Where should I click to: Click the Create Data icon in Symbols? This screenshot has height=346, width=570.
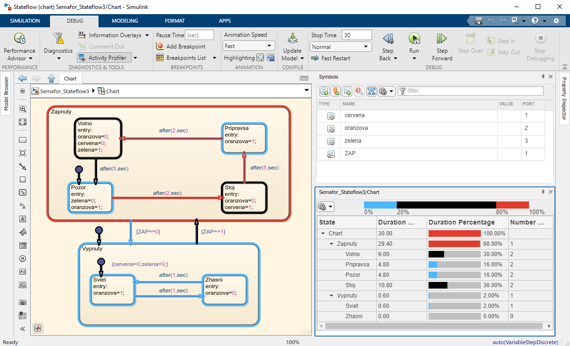coord(324,91)
